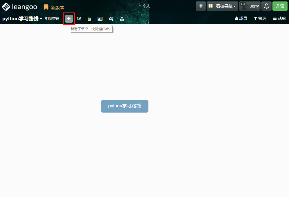Click the edit node pencil icon

coord(79,19)
